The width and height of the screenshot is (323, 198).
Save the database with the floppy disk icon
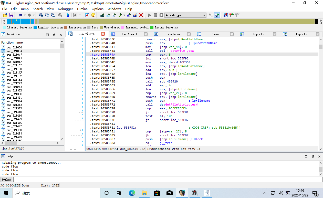tap(11, 15)
